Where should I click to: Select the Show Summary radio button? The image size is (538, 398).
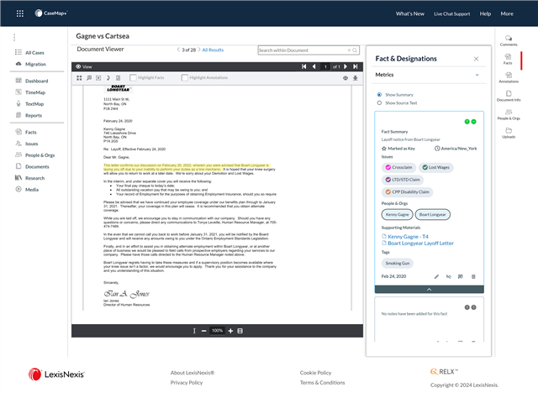(379, 95)
